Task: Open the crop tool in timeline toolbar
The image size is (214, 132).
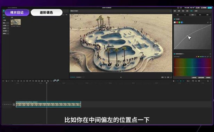Action: pos(48,81)
